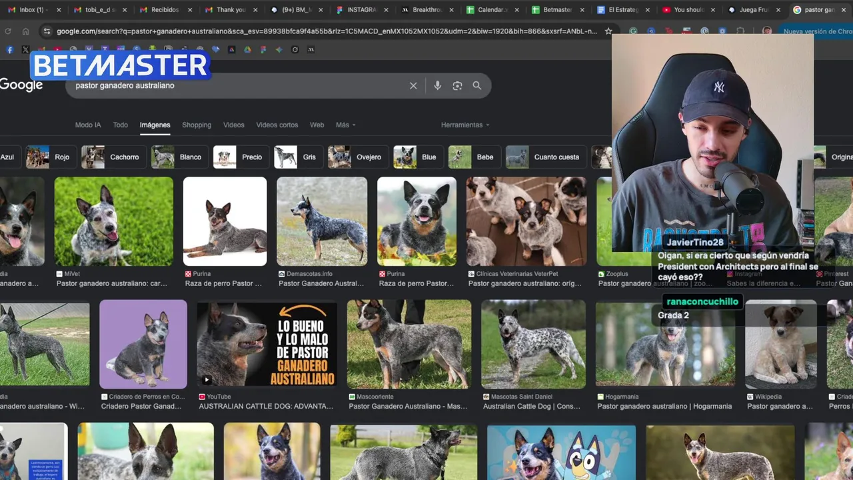Viewport: 853px width, 480px height.
Task: Bookmark this page with the star icon
Action: coord(608,31)
